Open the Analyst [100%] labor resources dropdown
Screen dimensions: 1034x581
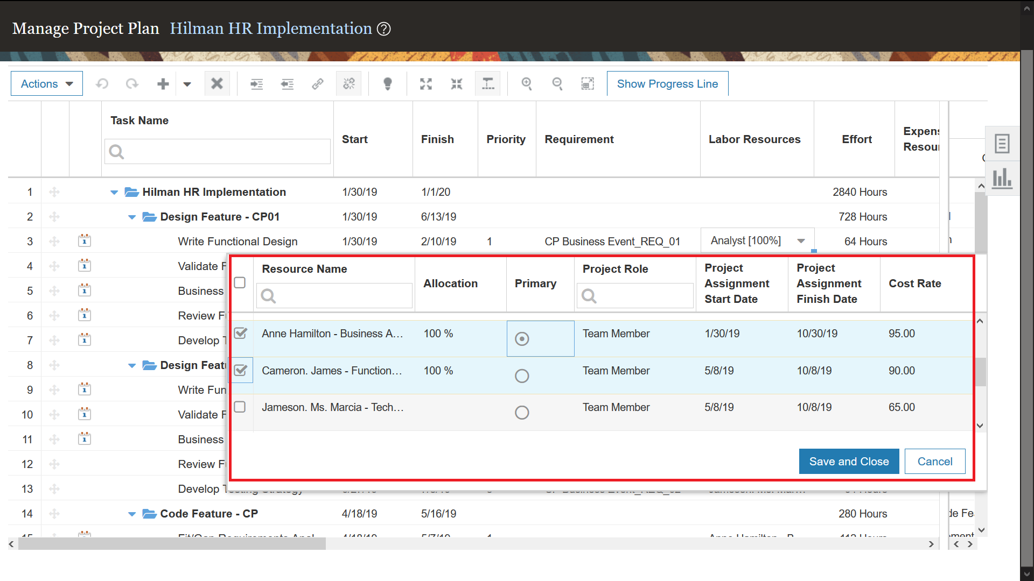pyautogui.click(x=801, y=241)
